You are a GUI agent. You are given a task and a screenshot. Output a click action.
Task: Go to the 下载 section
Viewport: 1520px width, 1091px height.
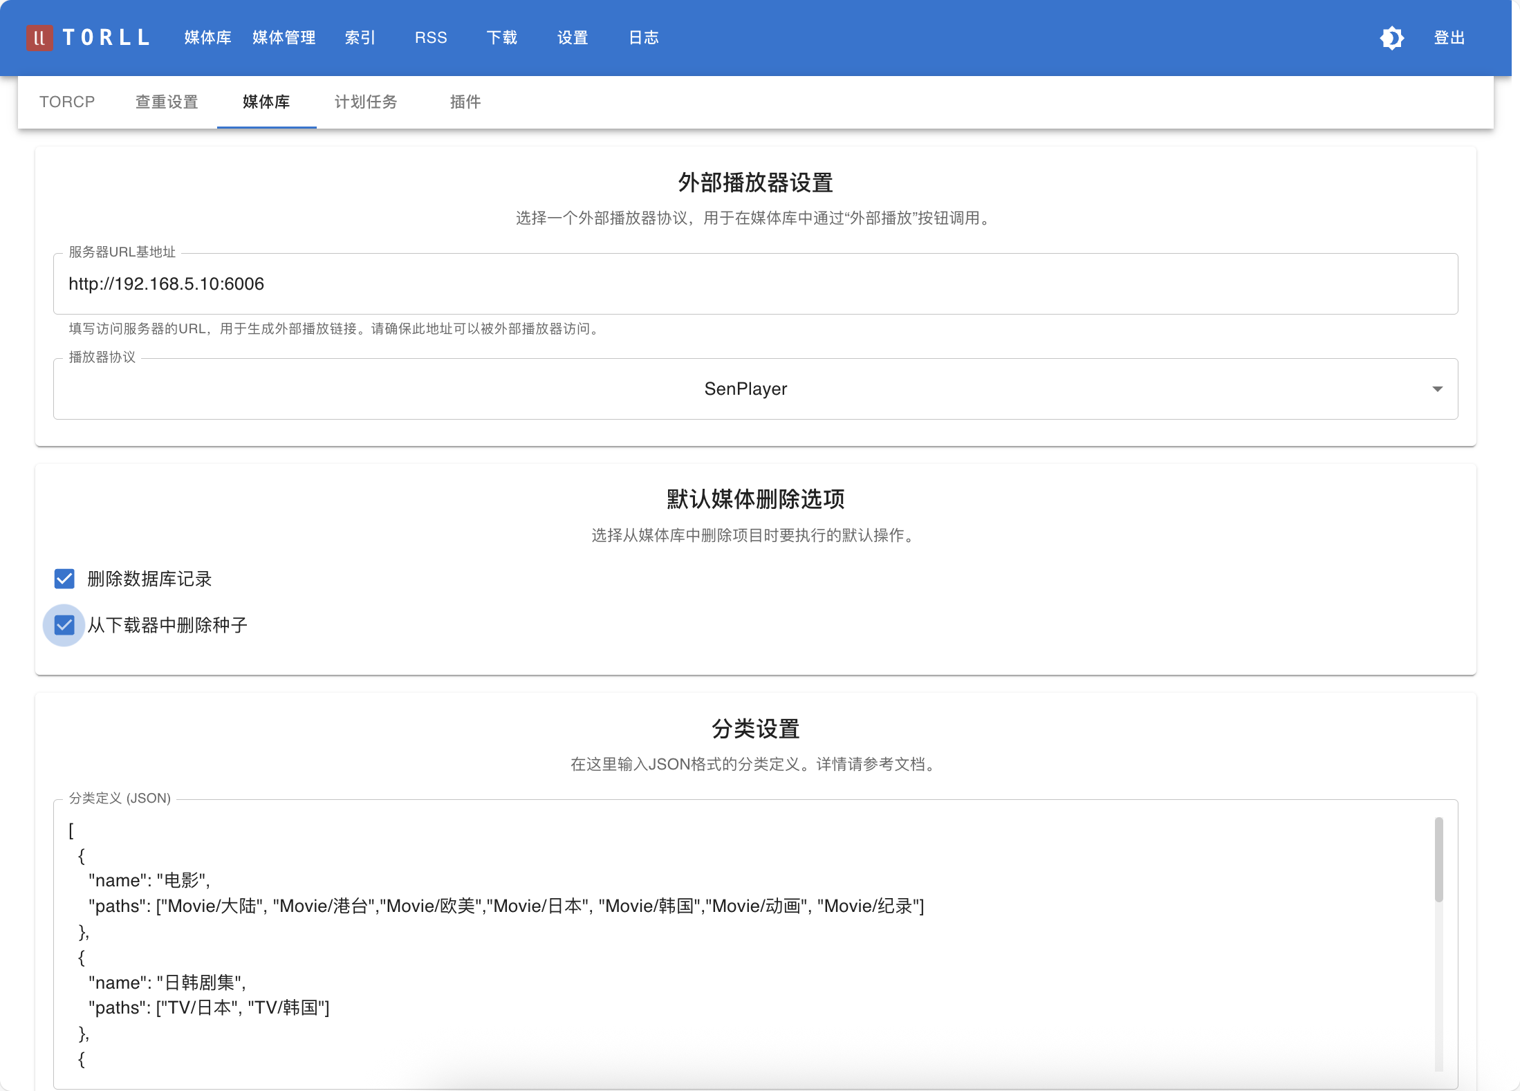pyautogui.click(x=502, y=38)
